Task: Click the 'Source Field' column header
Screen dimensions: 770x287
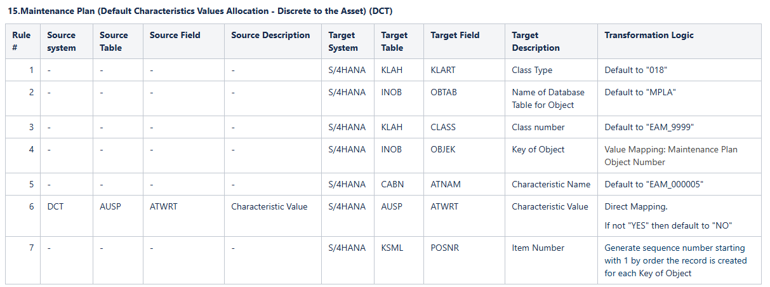Action: tap(175, 36)
